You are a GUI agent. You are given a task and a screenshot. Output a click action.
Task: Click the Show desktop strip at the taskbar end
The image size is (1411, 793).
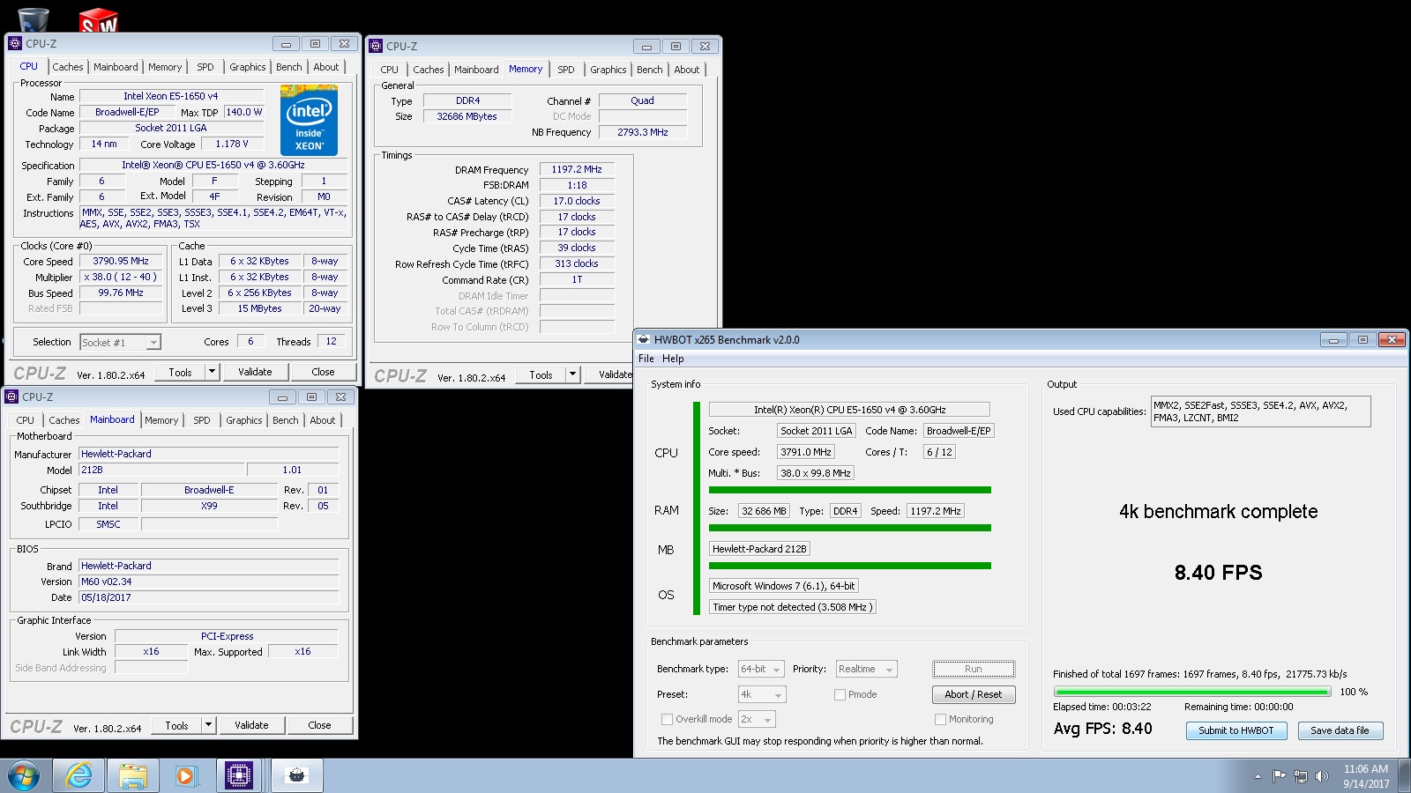pyautogui.click(x=1404, y=776)
